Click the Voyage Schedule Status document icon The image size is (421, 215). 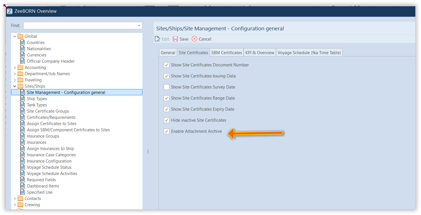pos(23,167)
